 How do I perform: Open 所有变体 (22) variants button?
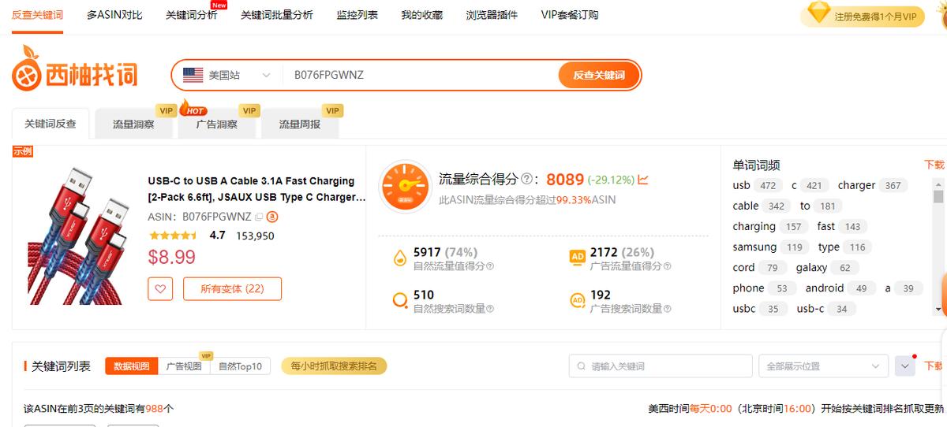coord(232,289)
